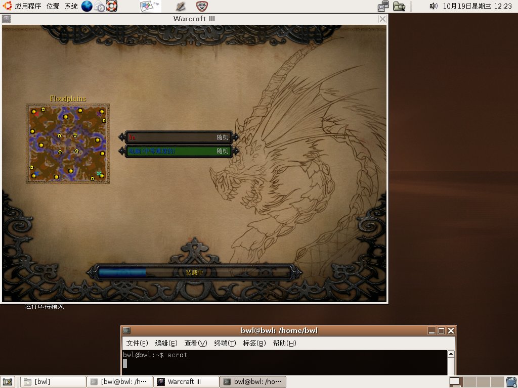Launch the Ftp picture launcher in panel
The image size is (518, 388).
(150, 6)
